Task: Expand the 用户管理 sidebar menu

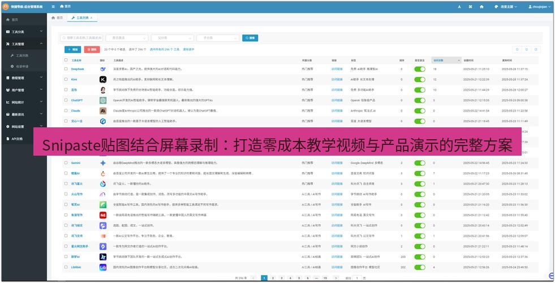Action: (24, 90)
